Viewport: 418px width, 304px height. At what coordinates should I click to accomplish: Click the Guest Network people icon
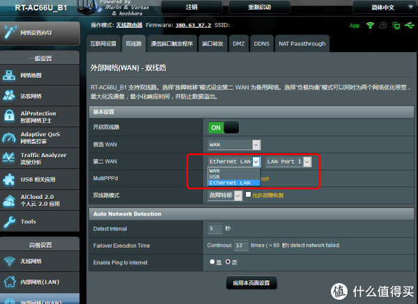[x=9, y=95]
